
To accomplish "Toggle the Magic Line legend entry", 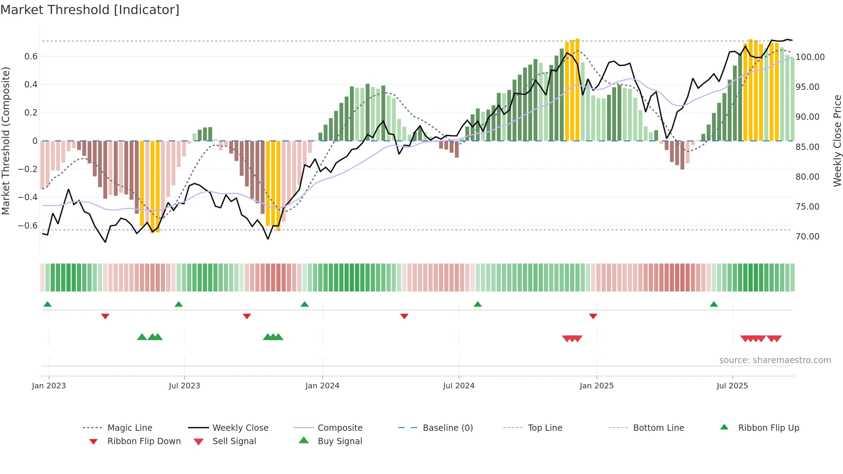I will click(118, 428).
